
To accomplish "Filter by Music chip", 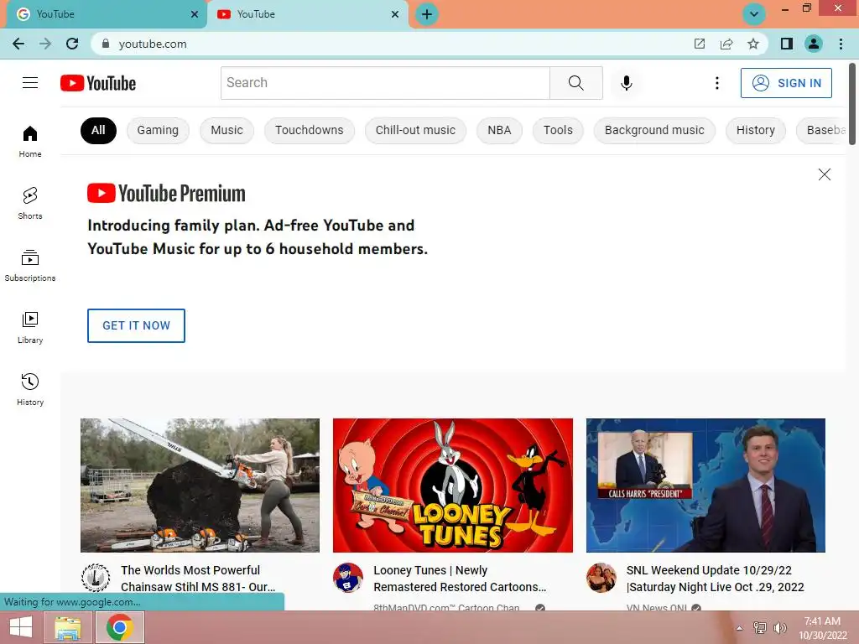I will pos(226,130).
